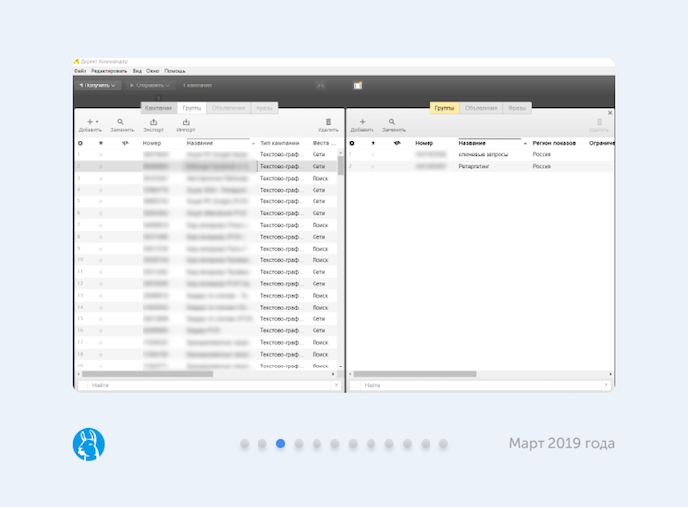Sort the left table by the Номер column
This screenshot has width=688, height=507.
coord(152,143)
